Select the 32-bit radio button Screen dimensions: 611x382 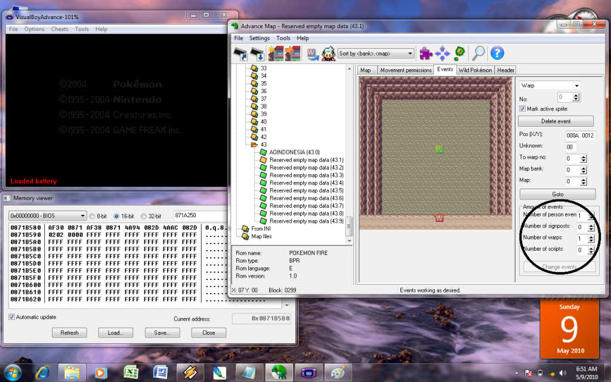click(x=144, y=216)
